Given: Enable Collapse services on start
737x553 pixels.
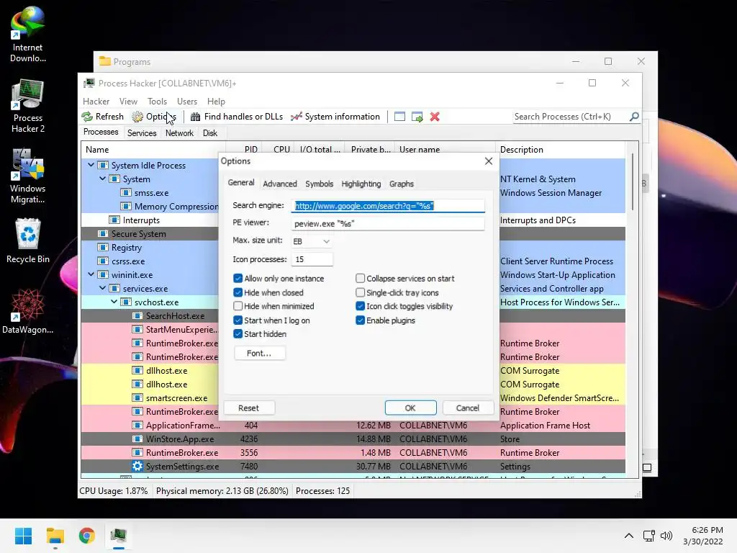Looking at the screenshot, I should [360, 279].
